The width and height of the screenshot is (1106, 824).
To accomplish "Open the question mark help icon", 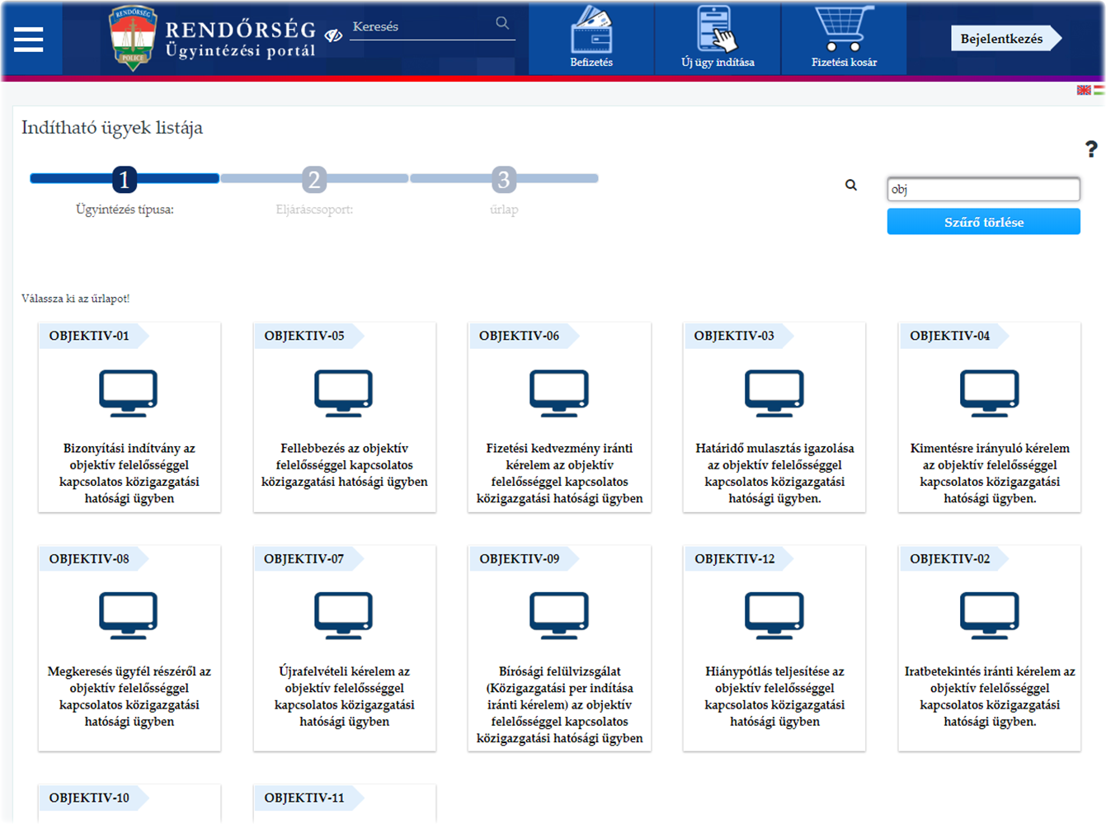I will tap(1091, 149).
